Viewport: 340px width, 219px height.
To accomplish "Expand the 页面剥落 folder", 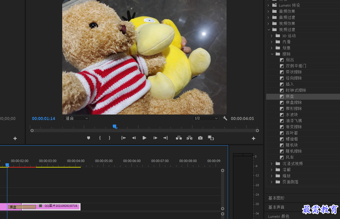I will [x=272, y=182].
